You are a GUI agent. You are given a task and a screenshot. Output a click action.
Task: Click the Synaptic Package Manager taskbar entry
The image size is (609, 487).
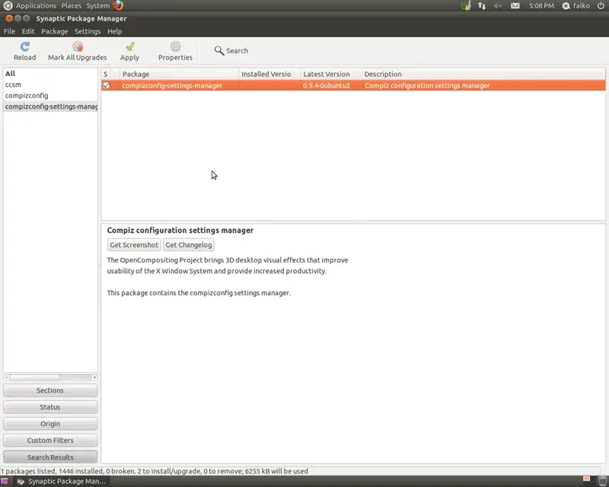(62, 481)
